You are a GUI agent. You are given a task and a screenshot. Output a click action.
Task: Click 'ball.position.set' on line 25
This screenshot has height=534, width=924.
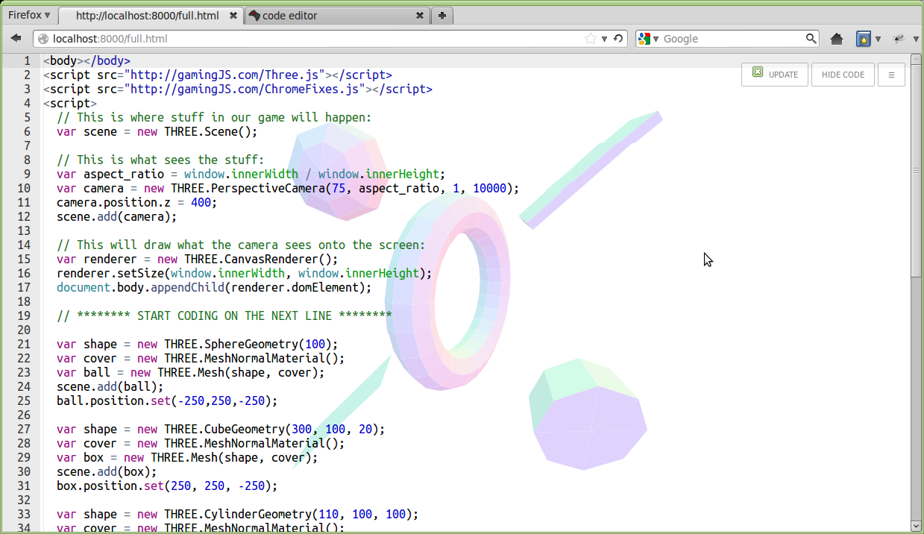point(113,400)
